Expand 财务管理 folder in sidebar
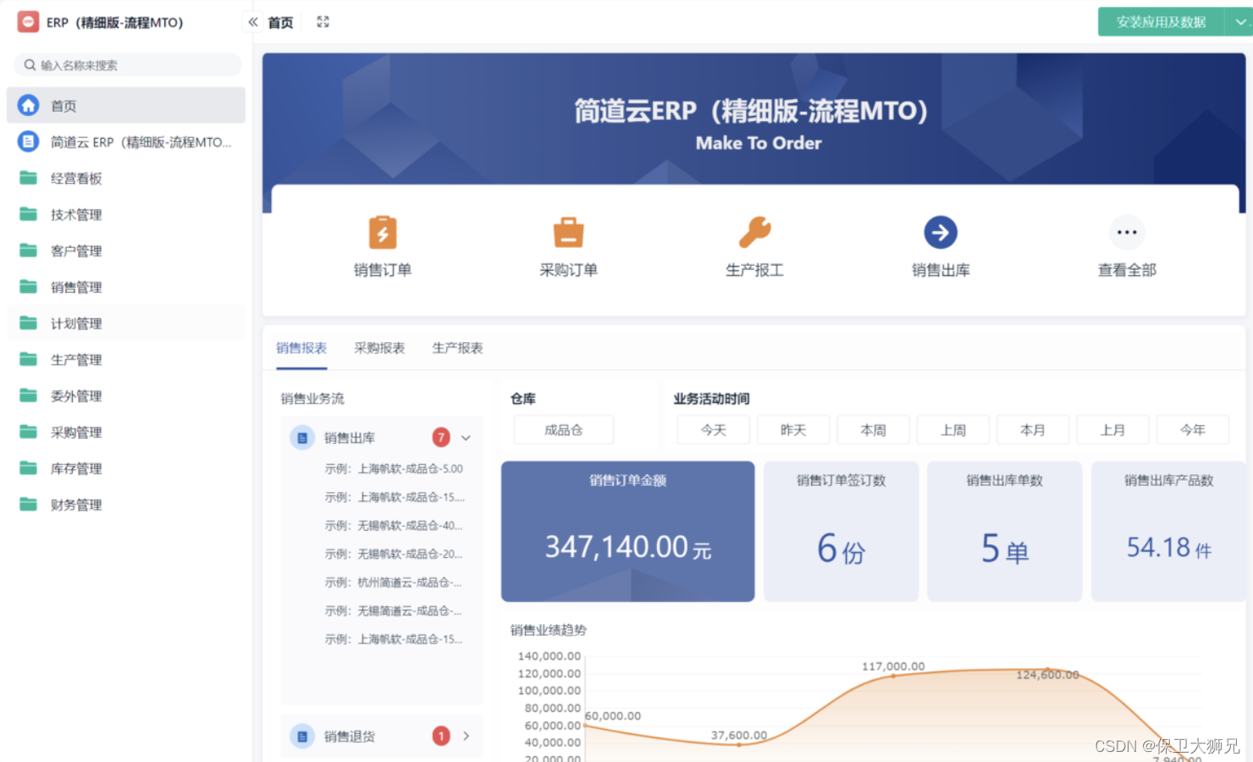 click(x=126, y=505)
